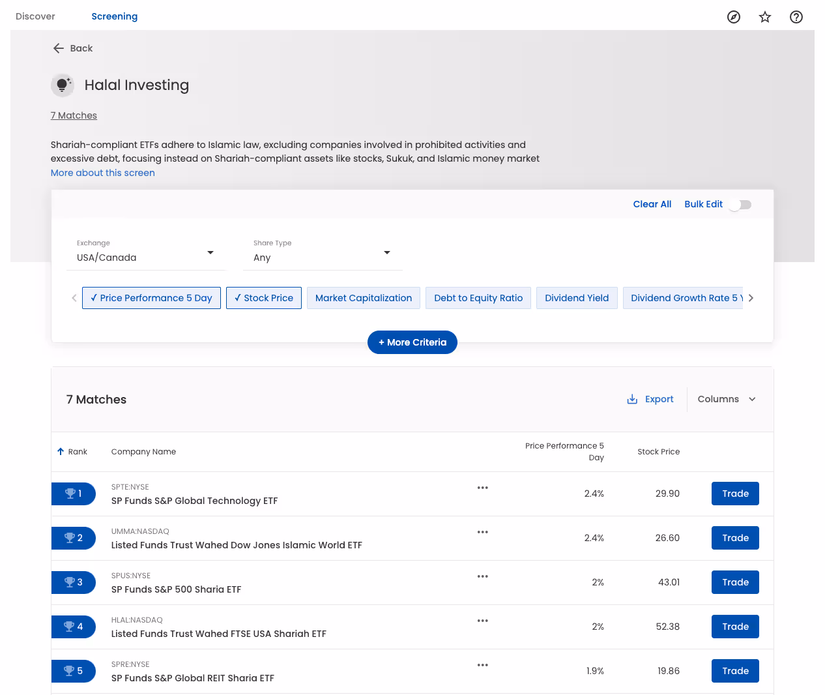Sort by Stock Price column header
The width and height of the screenshot is (825, 695).
[658, 451]
